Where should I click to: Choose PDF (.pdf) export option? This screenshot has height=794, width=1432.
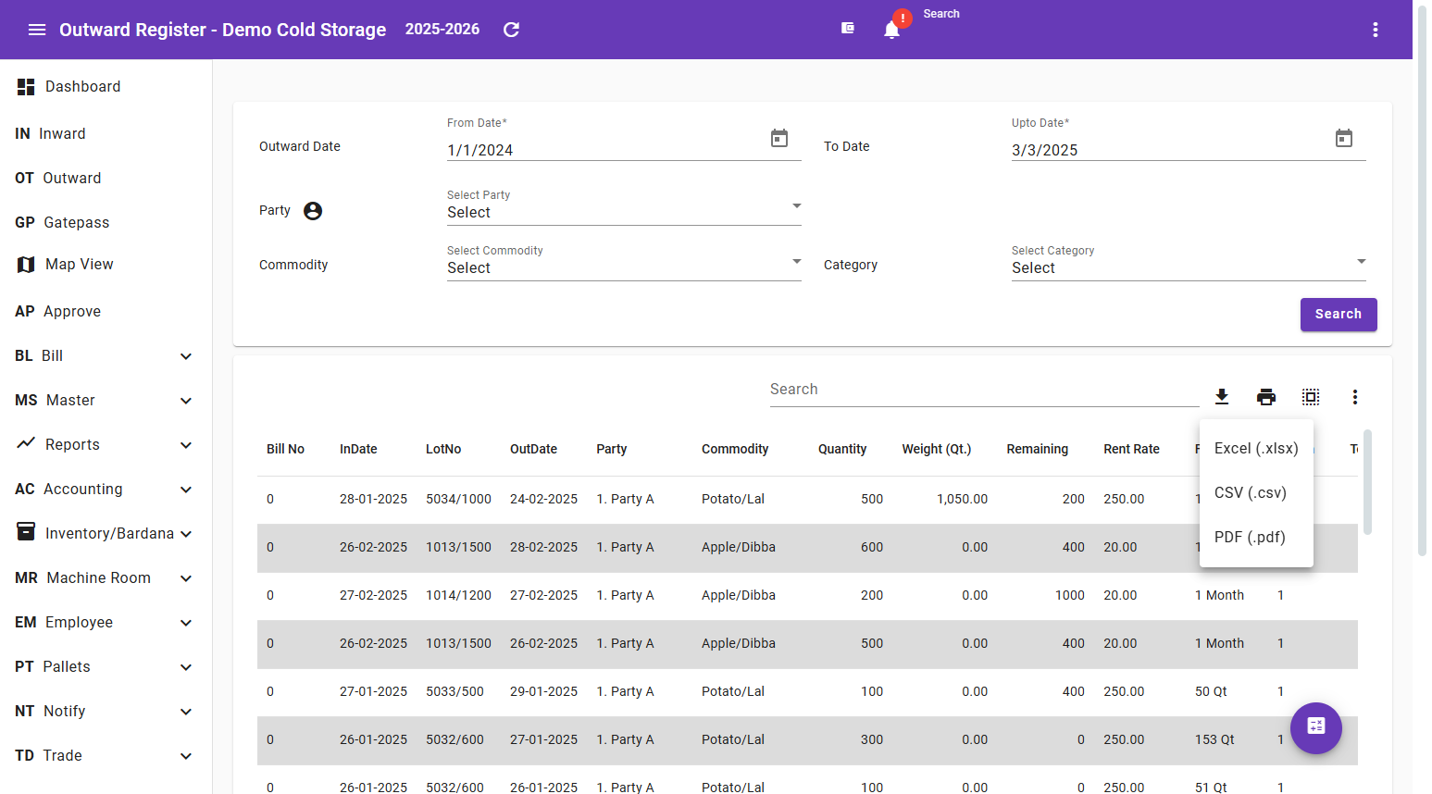(x=1249, y=537)
